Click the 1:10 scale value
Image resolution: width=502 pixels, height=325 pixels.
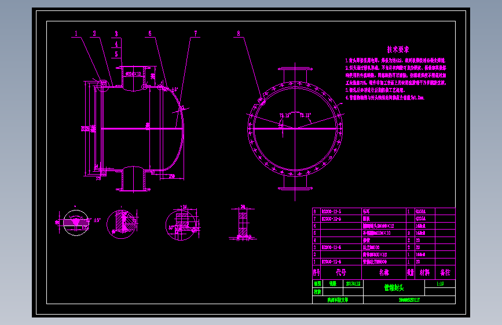click(x=440, y=284)
